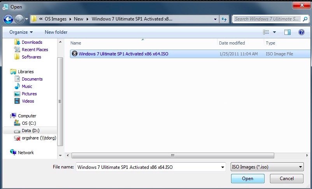This screenshot has width=312, height=189.
Task: Select Network in navigation pane
Action: 26,153
